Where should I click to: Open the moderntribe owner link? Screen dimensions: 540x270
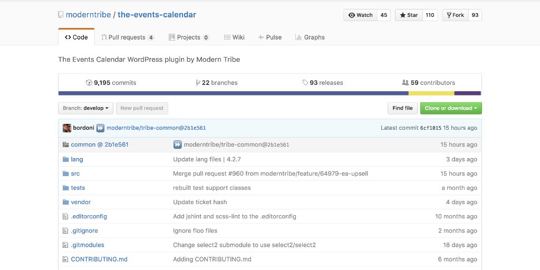[x=88, y=15]
